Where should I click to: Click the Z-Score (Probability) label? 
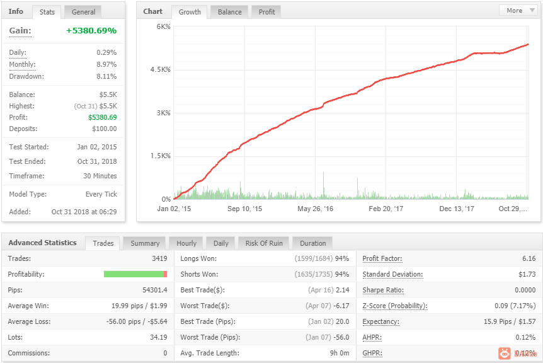click(x=395, y=306)
